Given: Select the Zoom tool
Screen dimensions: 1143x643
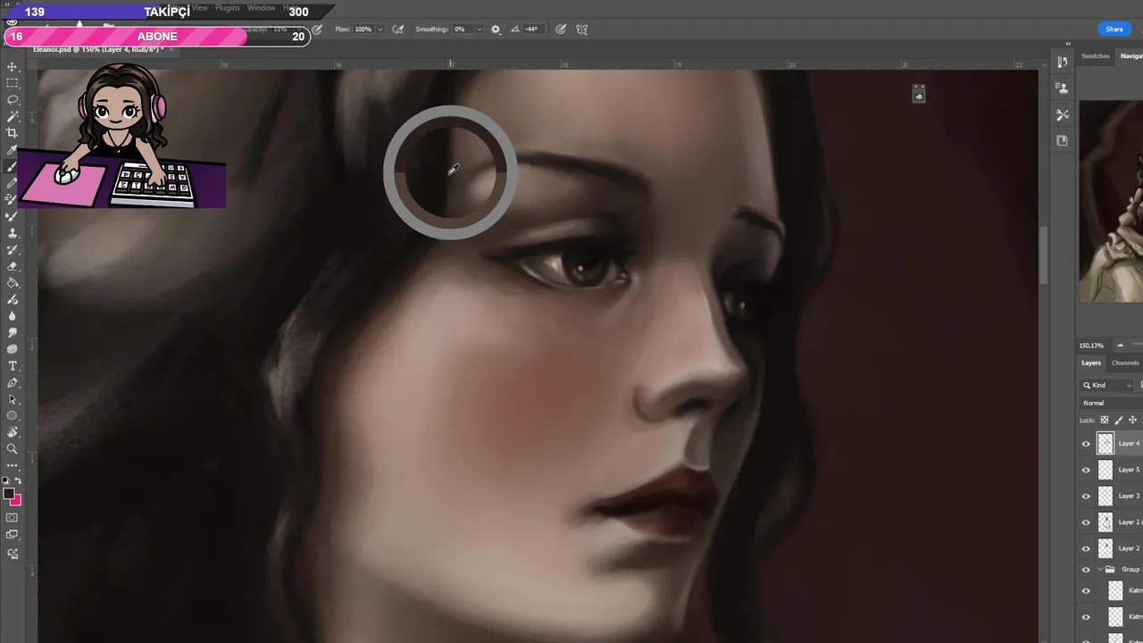Looking at the screenshot, I should coord(13,449).
